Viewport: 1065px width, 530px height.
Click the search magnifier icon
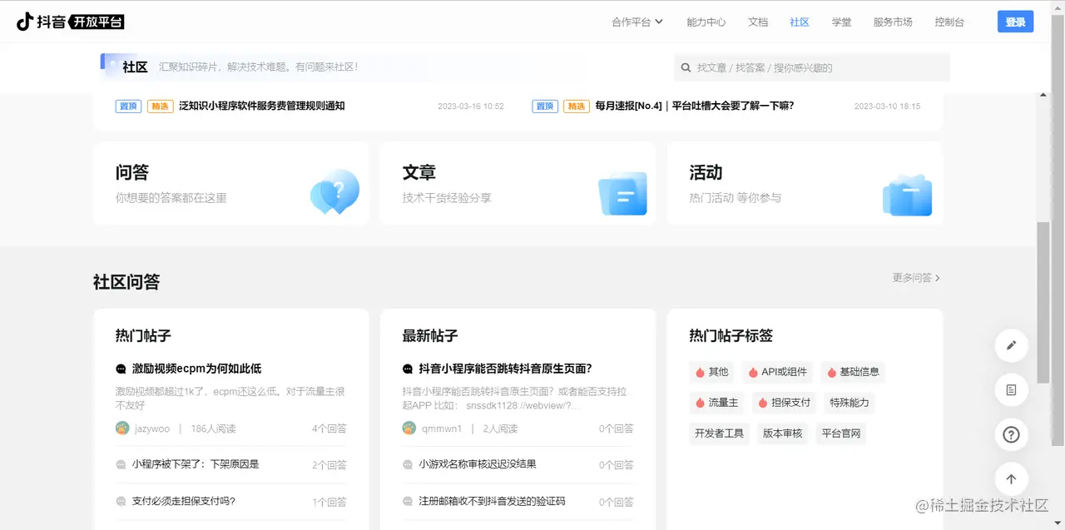[x=686, y=67]
